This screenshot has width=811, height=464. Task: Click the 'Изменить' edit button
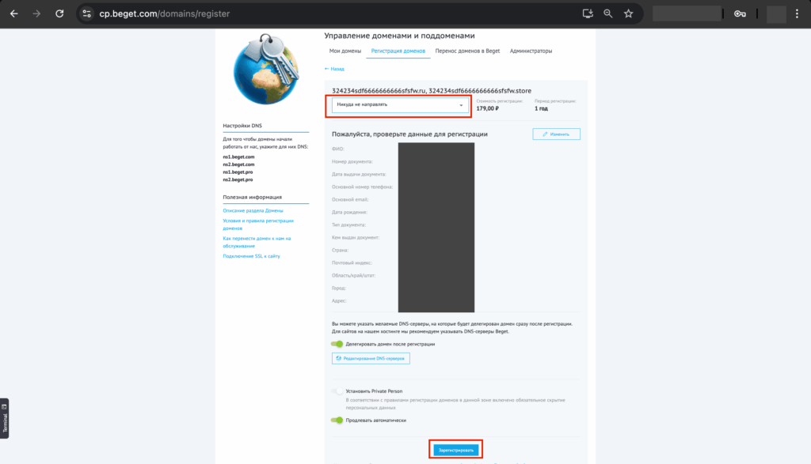[x=556, y=134]
